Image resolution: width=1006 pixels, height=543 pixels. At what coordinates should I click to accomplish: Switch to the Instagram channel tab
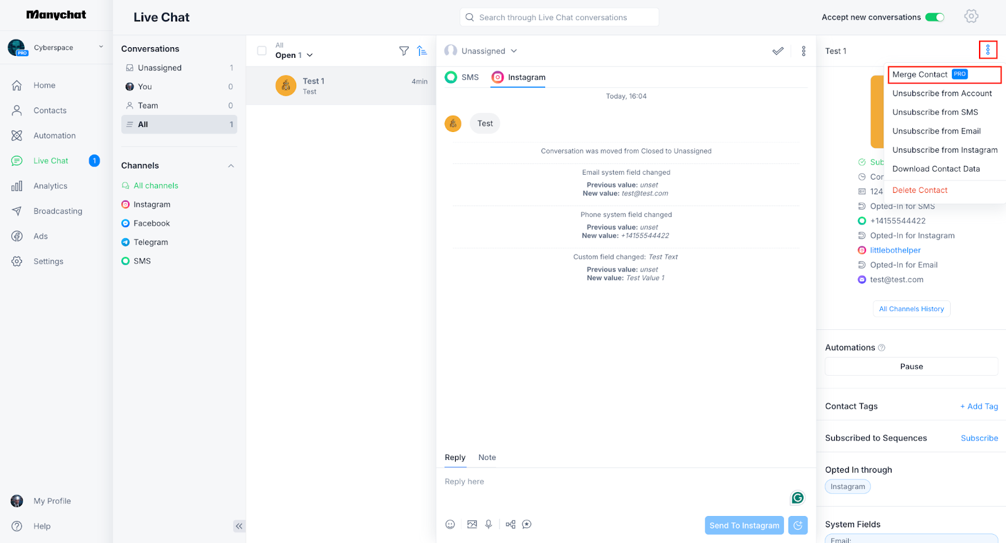[519, 77]
